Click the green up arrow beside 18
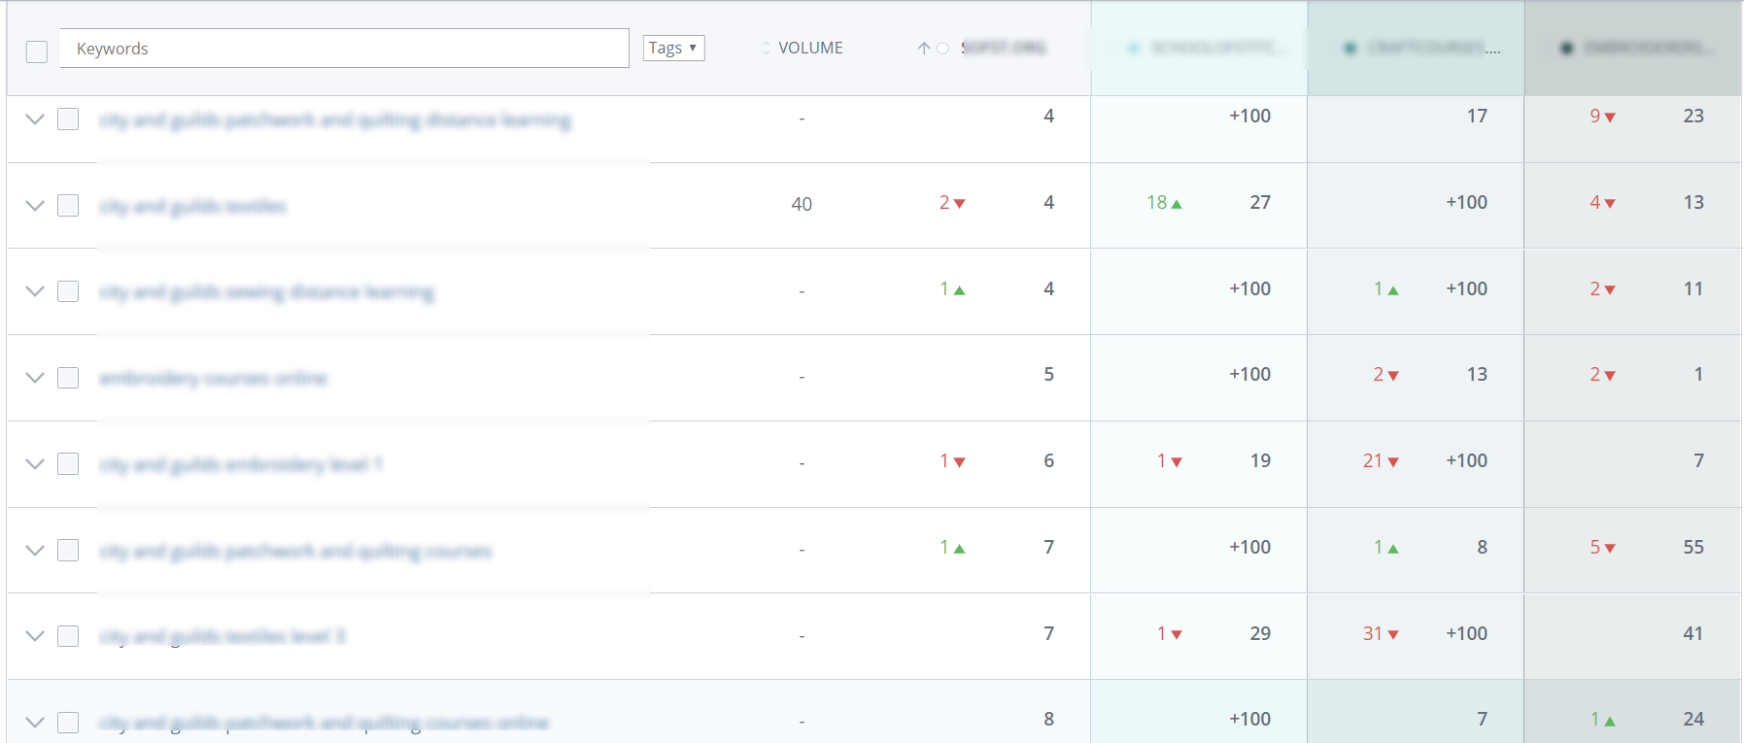The image size is (1744, 743). pyautogui.click(x=1177, y=204)
